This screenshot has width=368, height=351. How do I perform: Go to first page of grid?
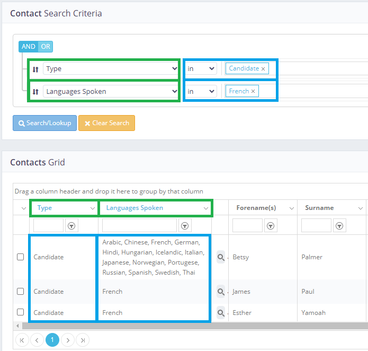pos(22,340)
